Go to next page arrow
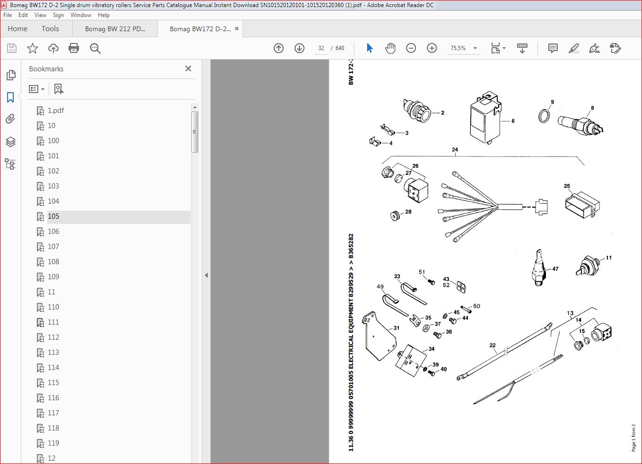 (299, 48)
